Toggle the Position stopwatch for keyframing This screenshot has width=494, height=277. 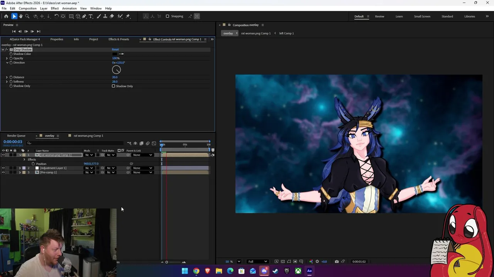tap(33, 164)
